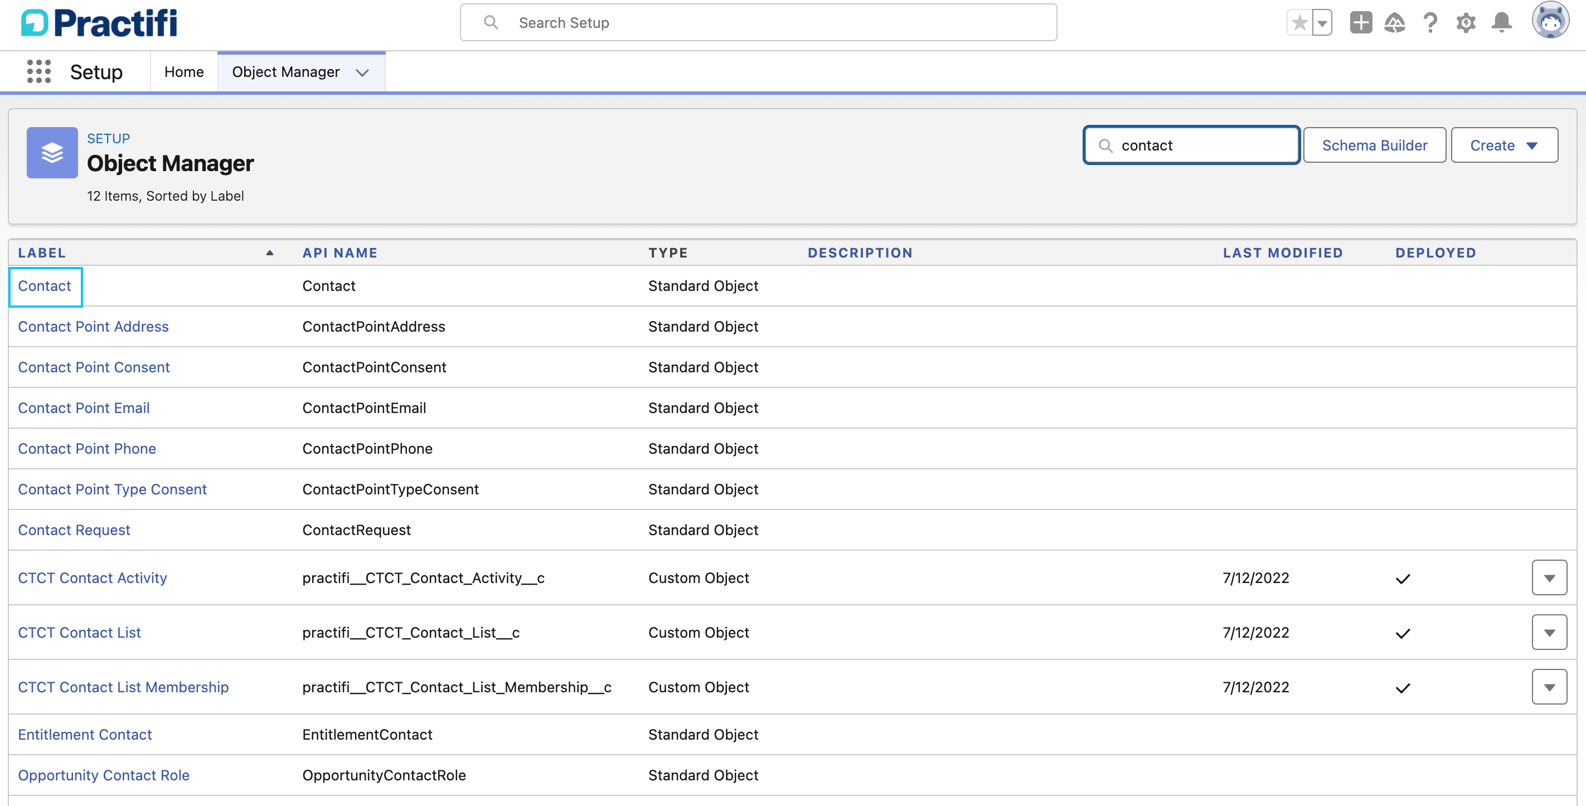Image resolution: width=1586 pixels, height=806 pixels.
Task: Expand actions menu for CTCT Contact Activity
Action: click(1549, 577)
